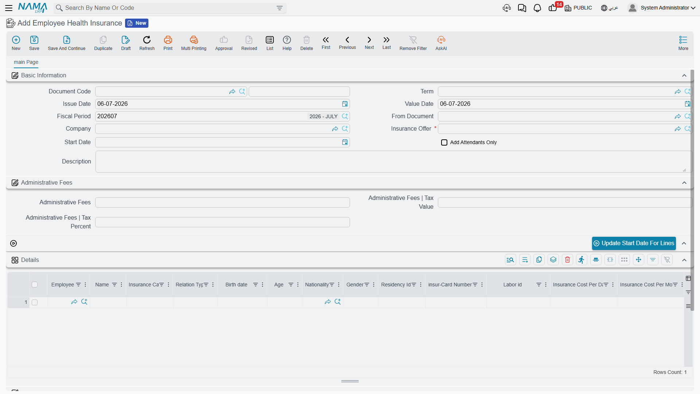Open Issue Date calendar picker

345,104
